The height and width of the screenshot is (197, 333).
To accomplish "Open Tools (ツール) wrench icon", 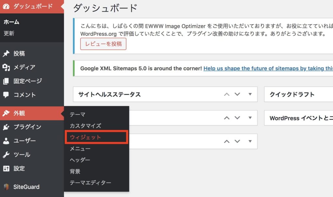I will pos(6,155).
